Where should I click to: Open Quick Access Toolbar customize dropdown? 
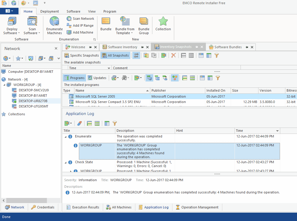(45, 3)
